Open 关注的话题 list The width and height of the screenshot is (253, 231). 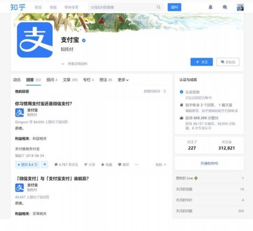coord(210,189)
